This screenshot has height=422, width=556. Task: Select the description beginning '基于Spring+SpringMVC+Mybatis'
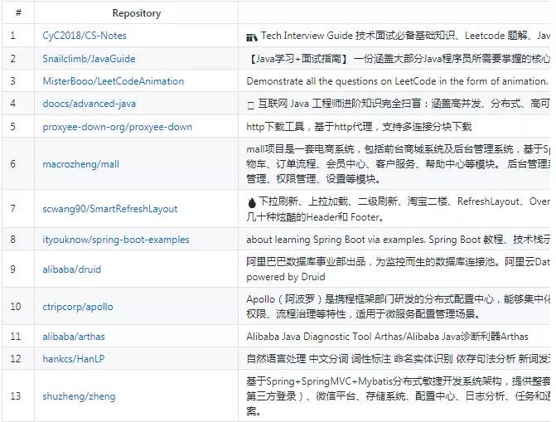[399, 396]
